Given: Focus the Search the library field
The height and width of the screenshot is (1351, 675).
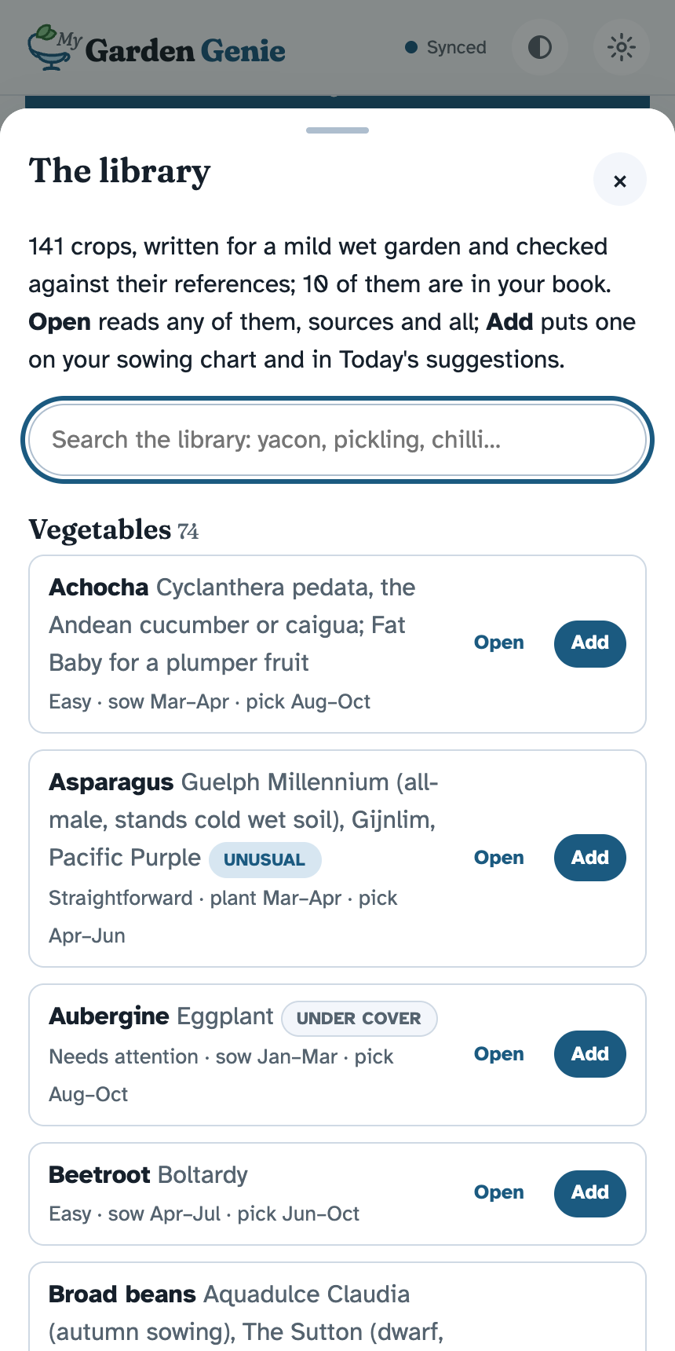Looking at the screenshot, I should (x=337, y=440).
